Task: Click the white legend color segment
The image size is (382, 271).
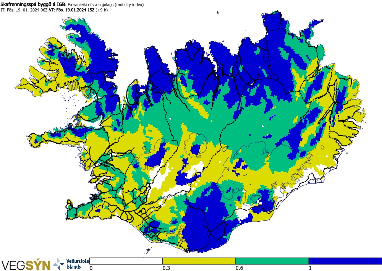Action: (126, 261)
